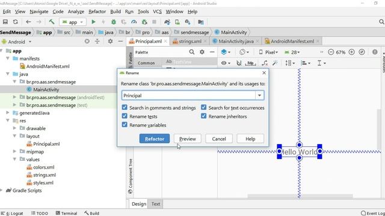385x216 pixels.
Task: Collapse all in the Project panel
Action: tap(97, 41)
